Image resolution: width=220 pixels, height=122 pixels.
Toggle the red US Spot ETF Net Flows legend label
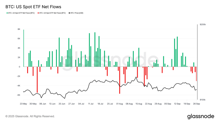coord(53,13)
